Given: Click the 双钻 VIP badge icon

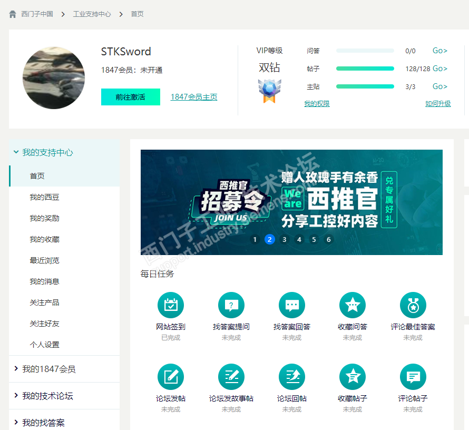Looking at the screenshot, I should pyautogui.click(x=269, y=91).
